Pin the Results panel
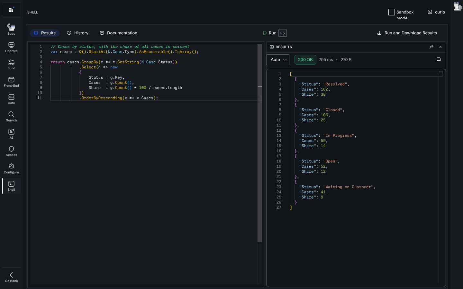 431,47
